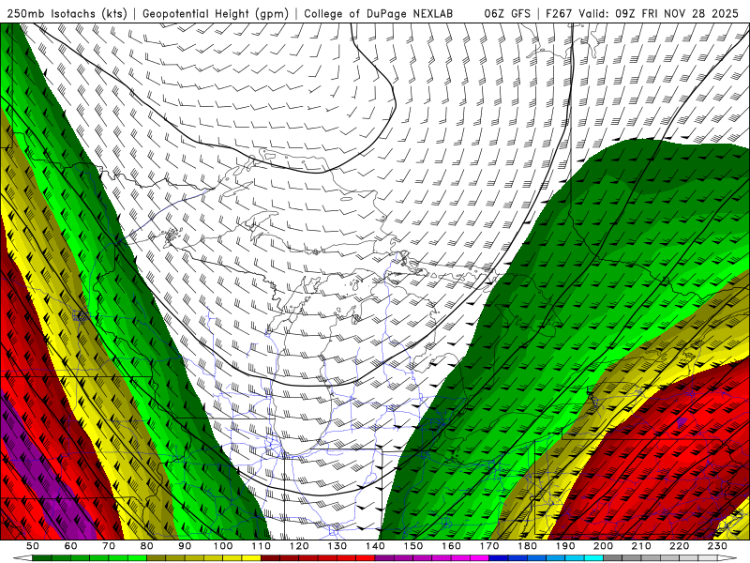Click the '130' color bar label

[337, 546]
